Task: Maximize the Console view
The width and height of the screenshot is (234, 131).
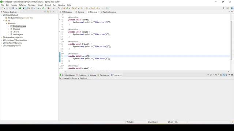Action: click(232, 75)
